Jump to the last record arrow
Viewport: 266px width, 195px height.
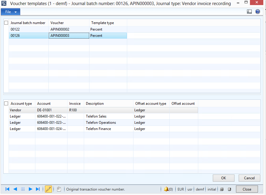38,189
